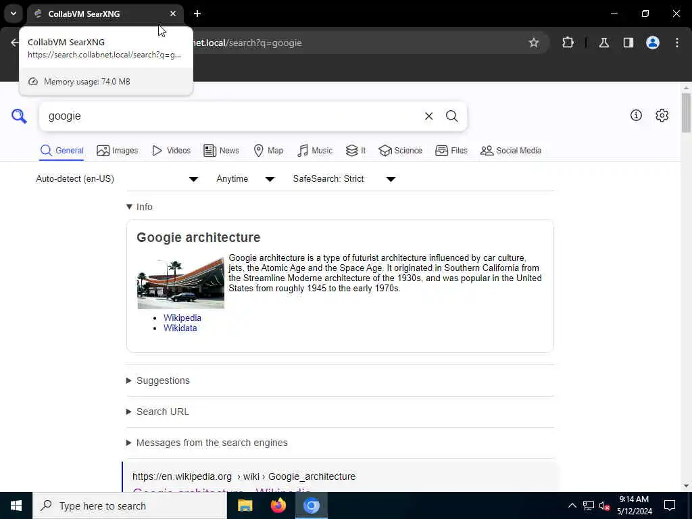692x519 pixels.
Task: Open Chrome Labs flask icon
Action: [603, 43]
